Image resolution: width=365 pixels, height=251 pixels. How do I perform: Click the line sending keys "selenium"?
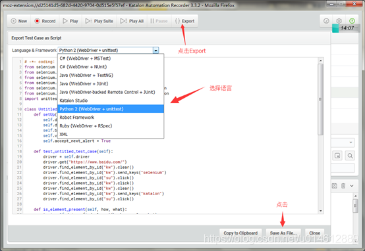(x=105, y=173)
